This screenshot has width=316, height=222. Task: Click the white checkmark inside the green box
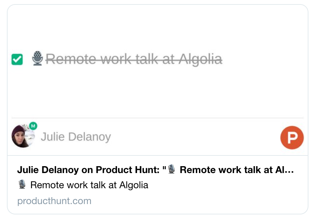pos(17,59)
